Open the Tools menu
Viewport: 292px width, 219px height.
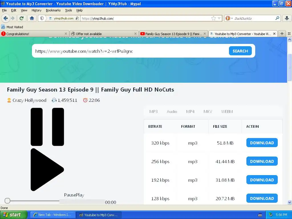68,10
